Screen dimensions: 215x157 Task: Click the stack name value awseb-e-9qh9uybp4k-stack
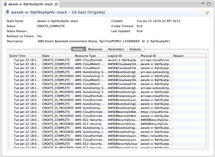click(x=58, y=21)
